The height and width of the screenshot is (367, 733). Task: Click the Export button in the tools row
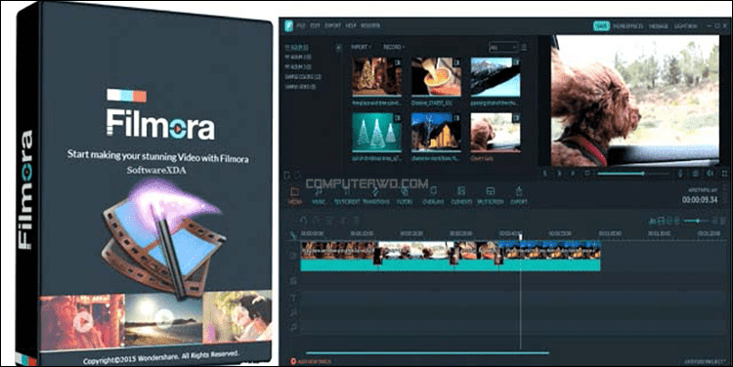pyautogui.click(x=519, y=195)
